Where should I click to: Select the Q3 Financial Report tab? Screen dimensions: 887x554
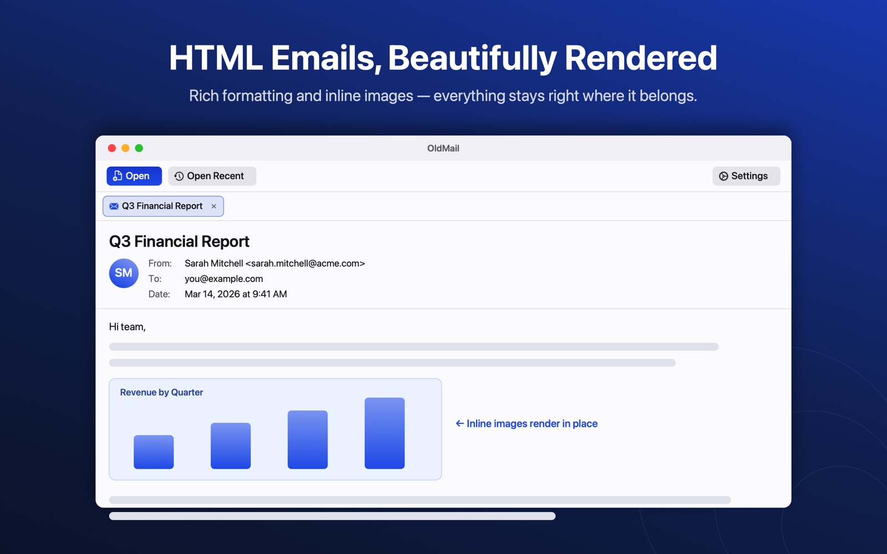point(163,206)
